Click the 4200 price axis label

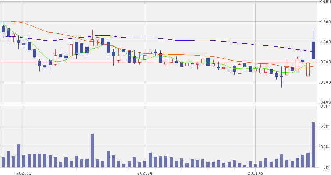[324, 22]
